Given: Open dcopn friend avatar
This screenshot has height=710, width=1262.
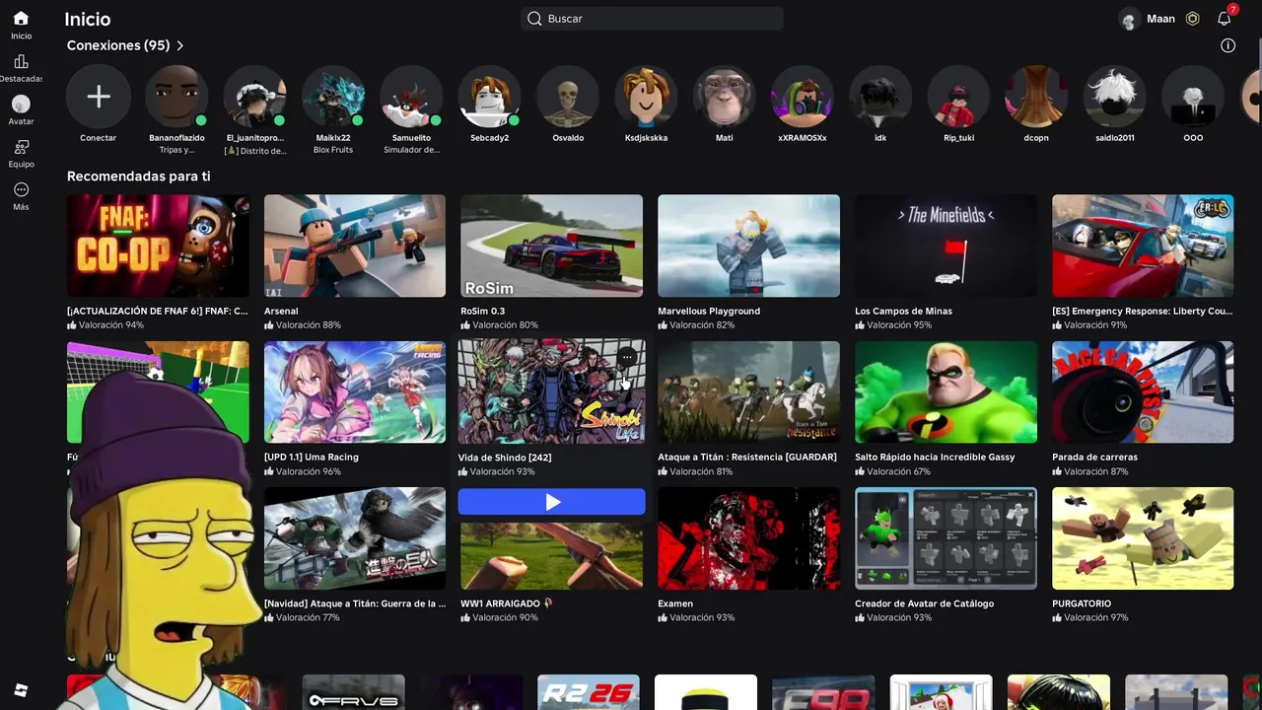Looking at the screenshot, I should 1036,97.
